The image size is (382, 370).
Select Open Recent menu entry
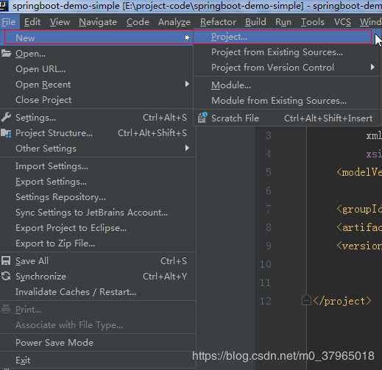pos(97,85)
